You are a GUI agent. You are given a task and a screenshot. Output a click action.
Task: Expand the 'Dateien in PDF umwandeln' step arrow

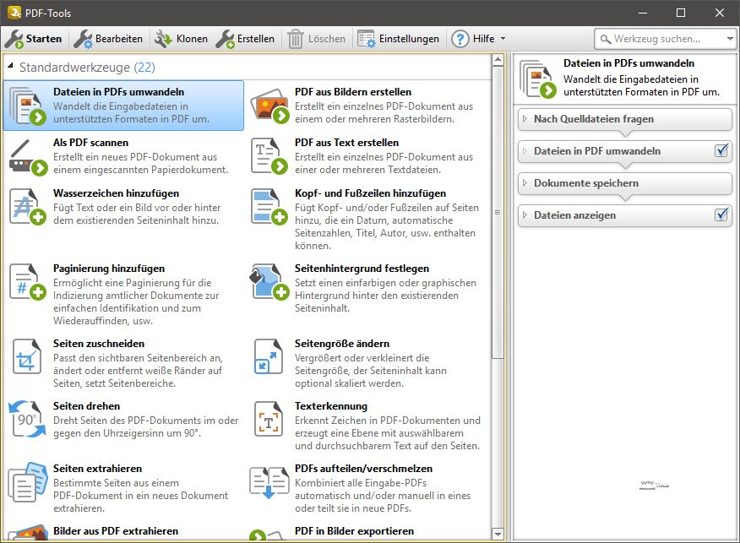(x=525, y=151)
